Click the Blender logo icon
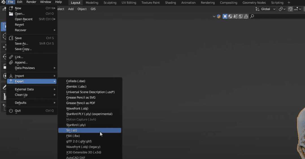 pyautogui.click(x=3, y=2)
